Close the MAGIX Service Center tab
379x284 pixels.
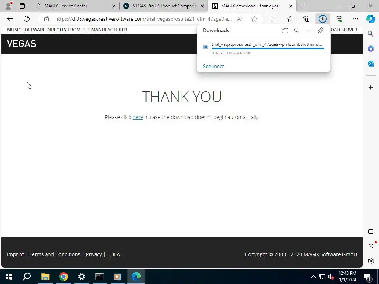tap(114, 6)
